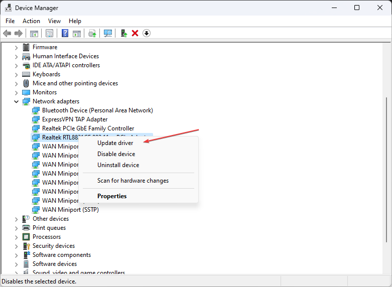Click the Back arrow in toolbar

[x=7, y=33]
